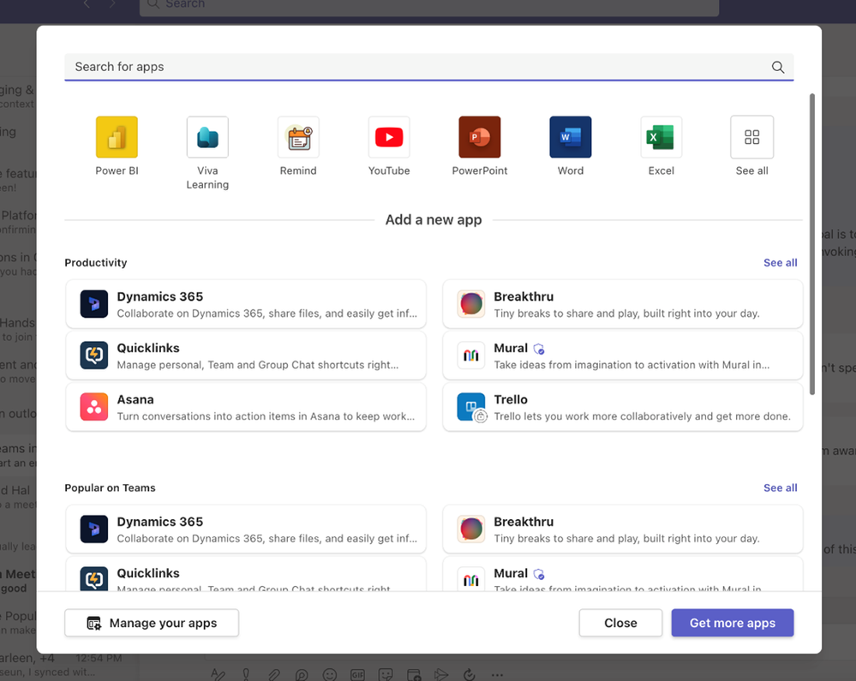
Task: Select the Dynamics 365 title under Productivity
Action: (x=160, y=296)
